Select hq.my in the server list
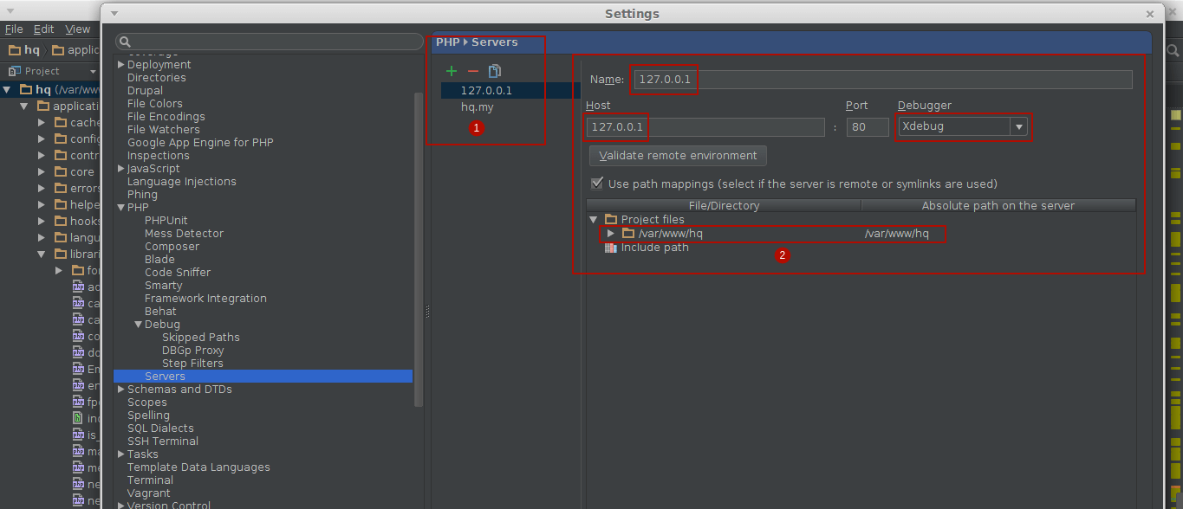Viewport: 1183px width, 509px height. pyautogui.click(x=477, y=107)
